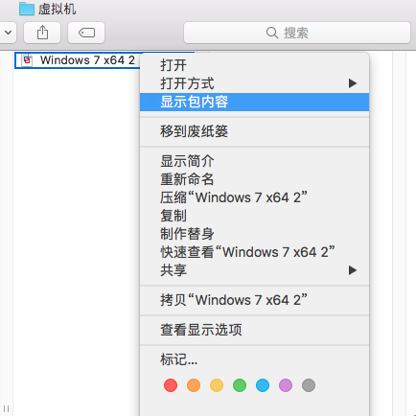Select 重新命名 in the context menu
The width and height of the screenshot is (416, 416).
(x=254, y=179)
